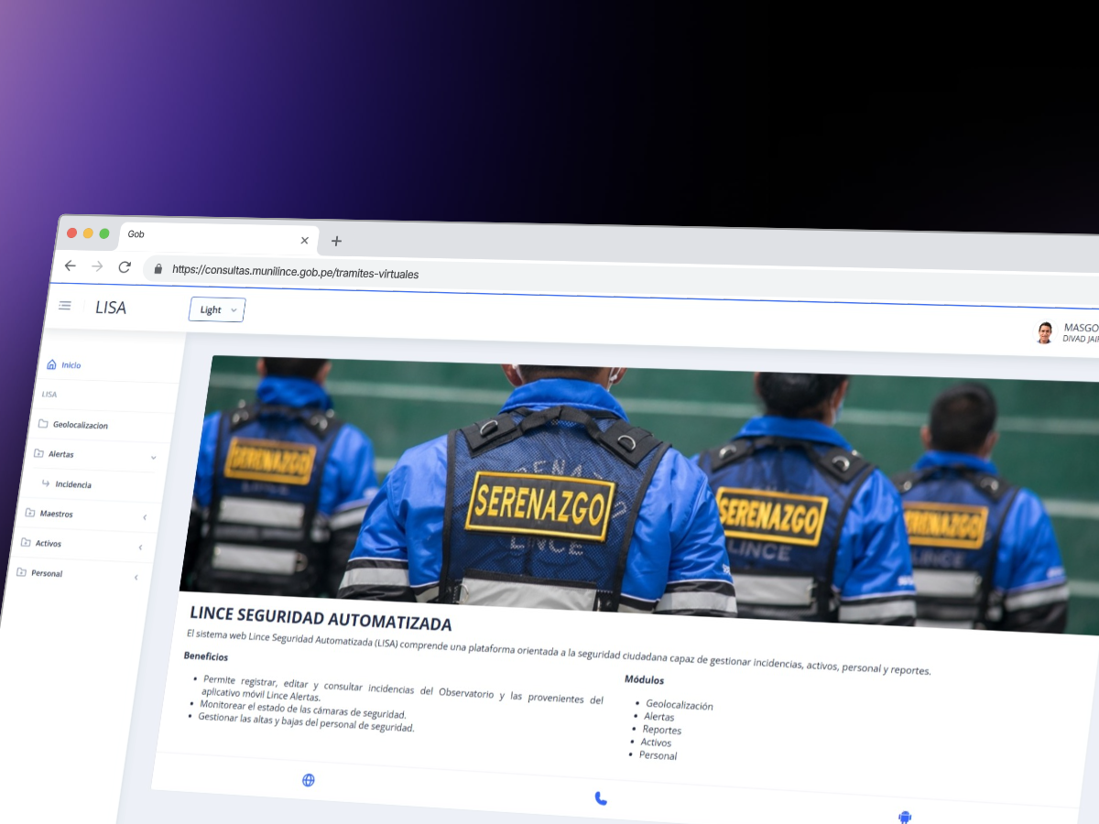This screenshot has width=1099, height=824.
Task: Maximize the window with the green button
Action: point(104,233)
